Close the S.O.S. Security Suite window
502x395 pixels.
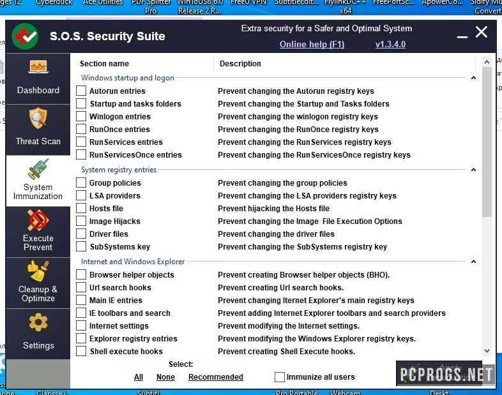482,32
